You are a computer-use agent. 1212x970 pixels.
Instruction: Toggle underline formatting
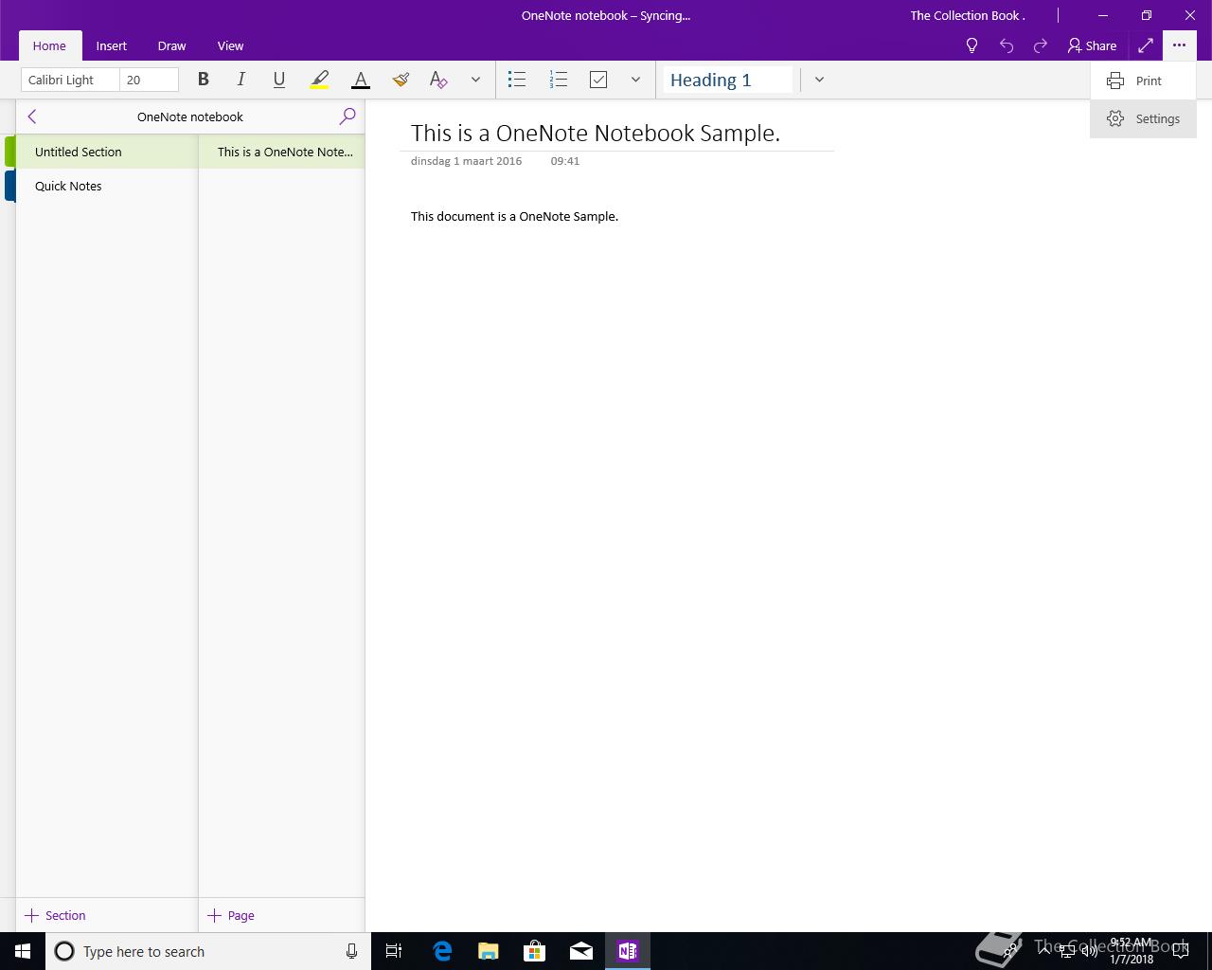(278, 80)
